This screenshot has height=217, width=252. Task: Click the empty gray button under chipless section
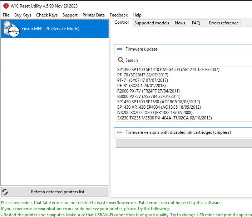point(184,143)
